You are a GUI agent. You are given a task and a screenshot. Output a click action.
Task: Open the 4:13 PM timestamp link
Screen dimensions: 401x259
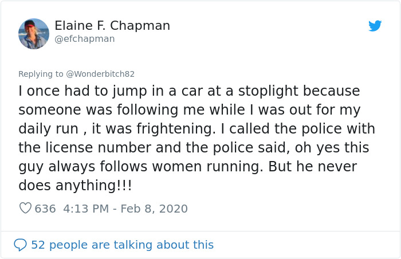point(85,209)
